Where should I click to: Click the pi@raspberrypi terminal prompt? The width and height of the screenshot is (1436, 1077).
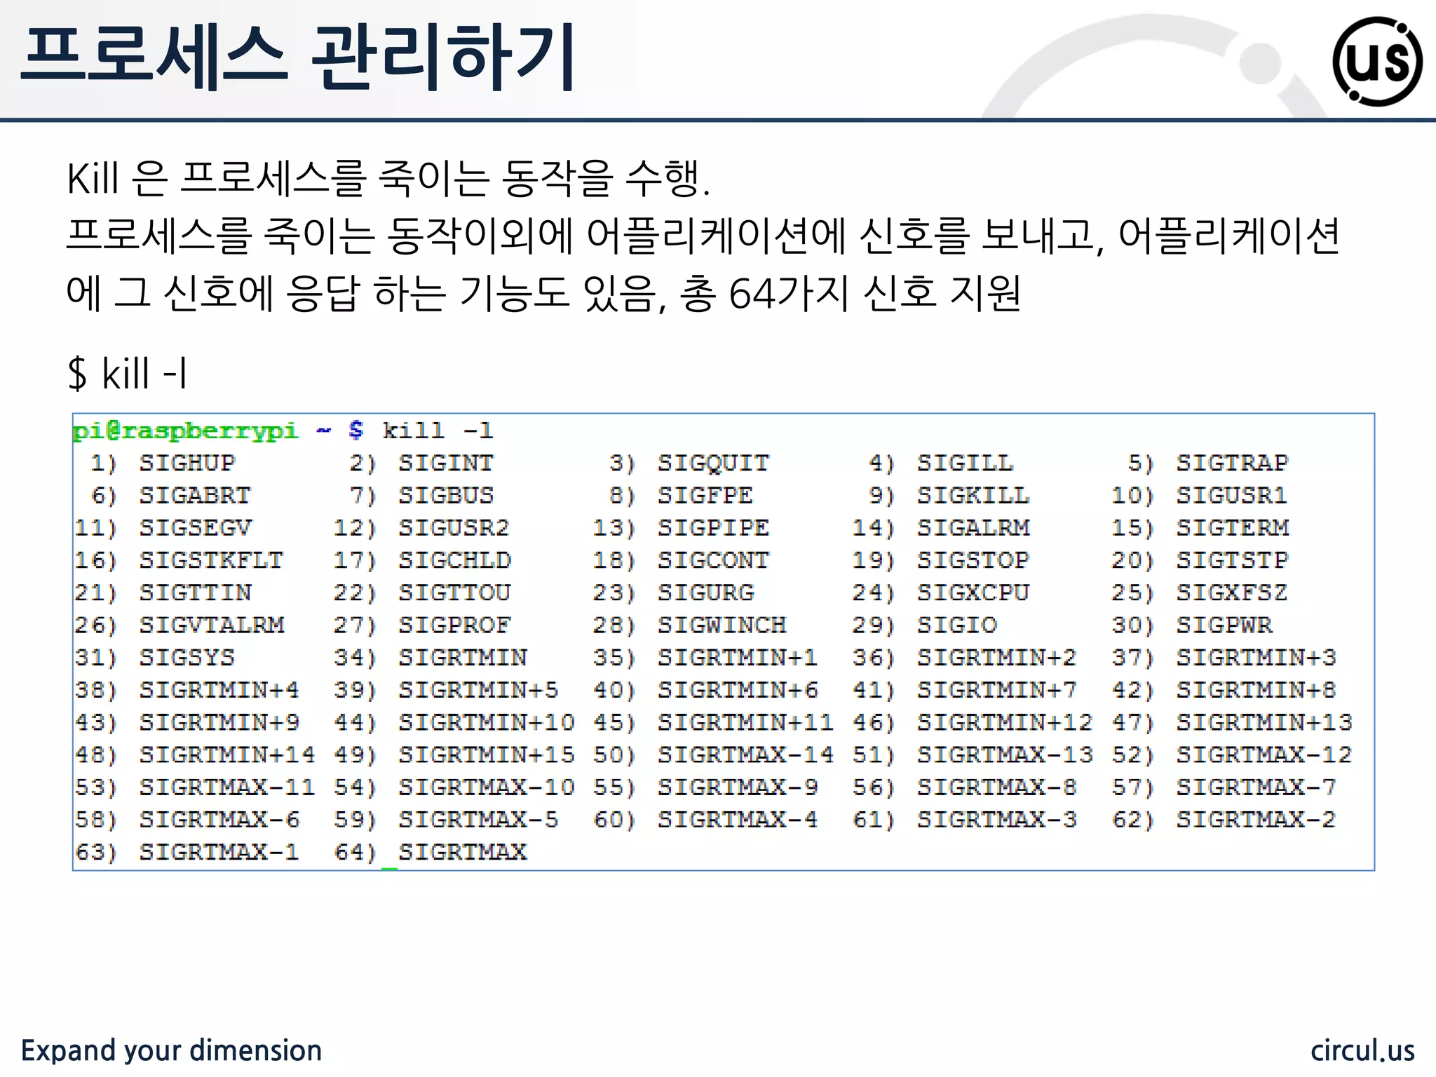pos(218,431)
